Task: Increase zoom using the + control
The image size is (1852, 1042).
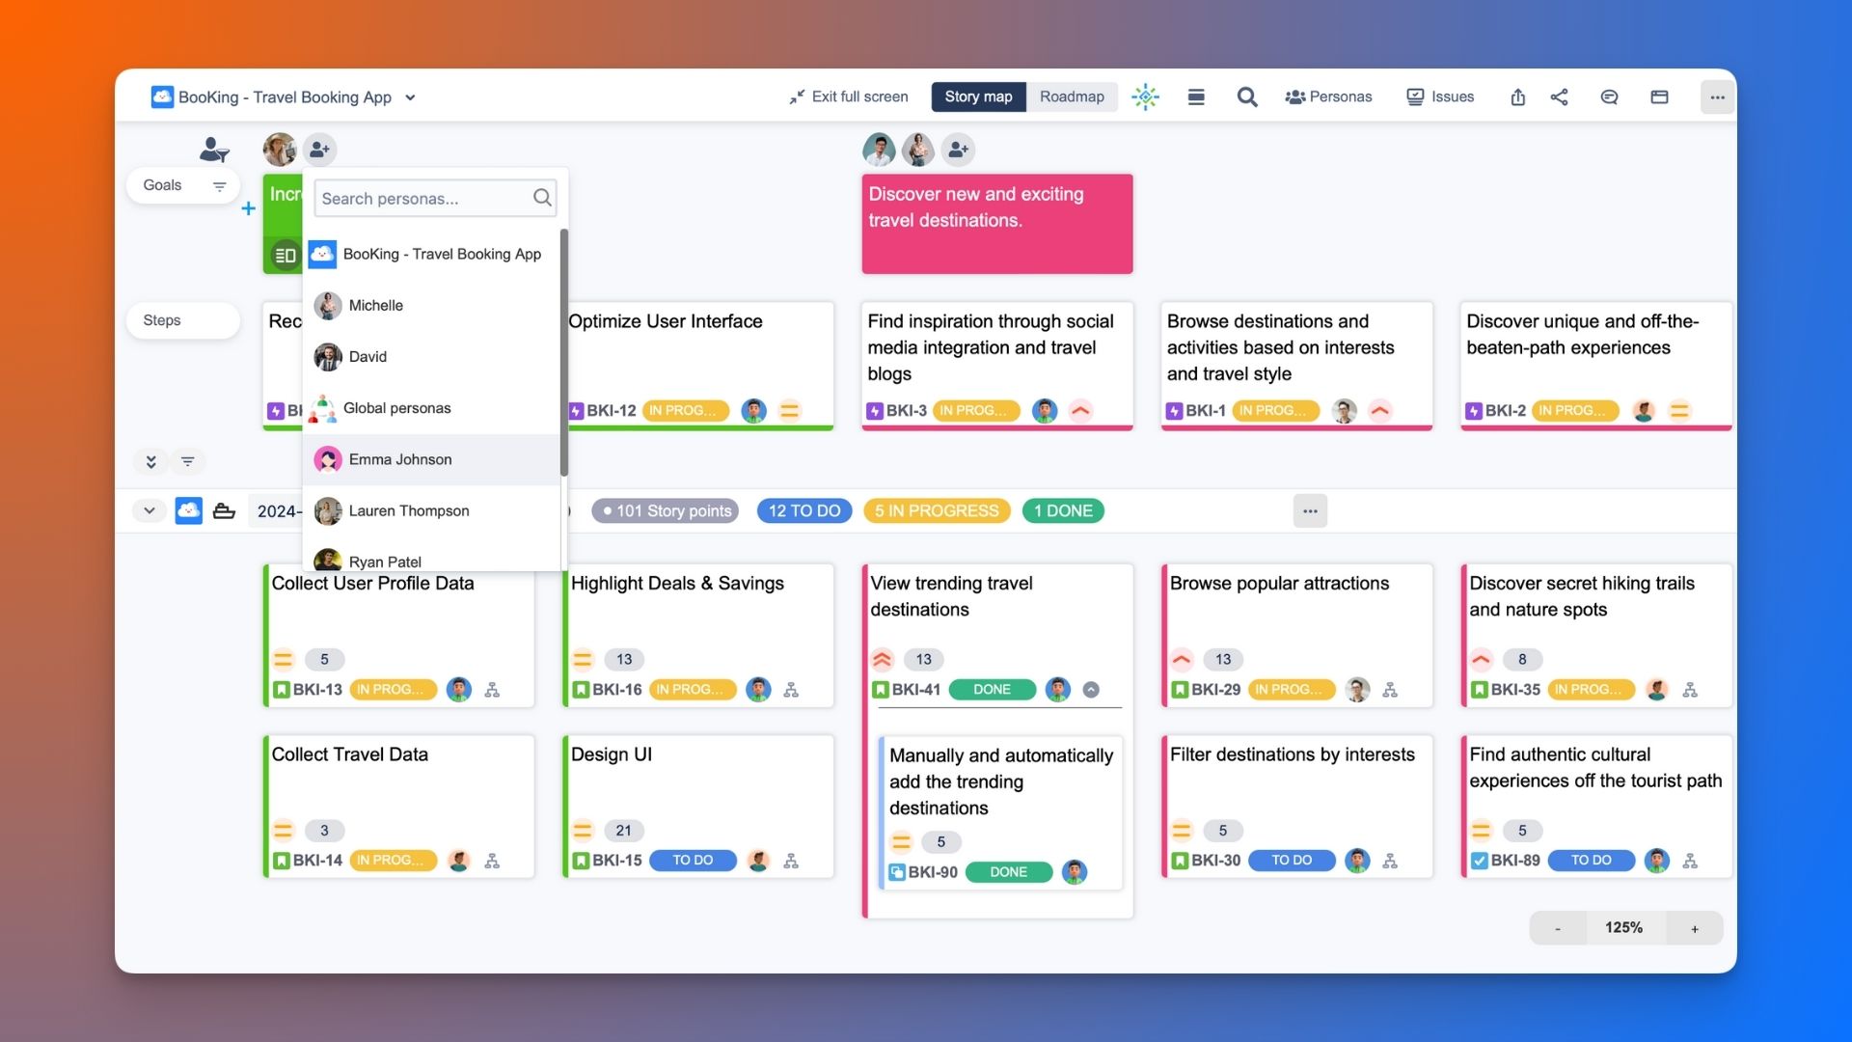Action: click(1694, 927)
